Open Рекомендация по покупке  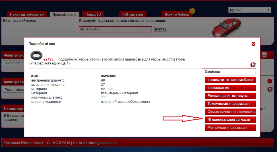[230, 96]
